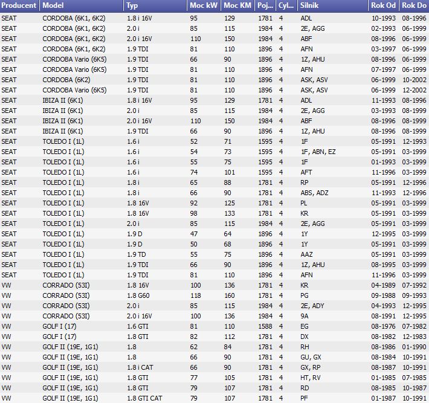Click '08-1976' start date cell
429x403 pixels.
tap(383, 326)
